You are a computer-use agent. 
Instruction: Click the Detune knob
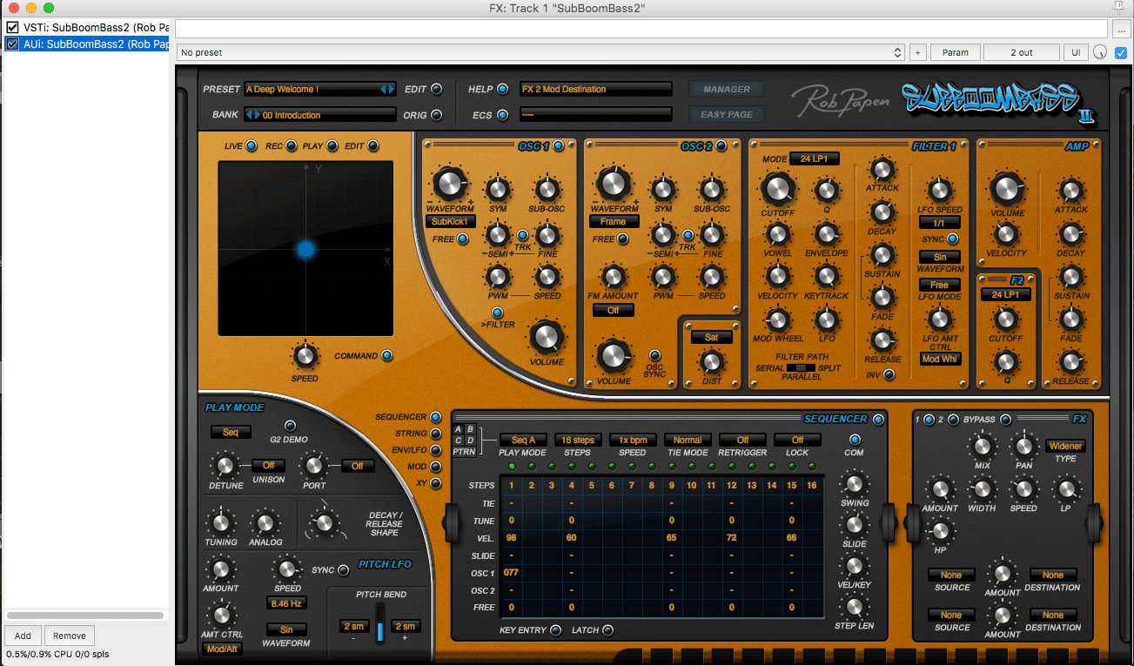(x=225, y=466)
